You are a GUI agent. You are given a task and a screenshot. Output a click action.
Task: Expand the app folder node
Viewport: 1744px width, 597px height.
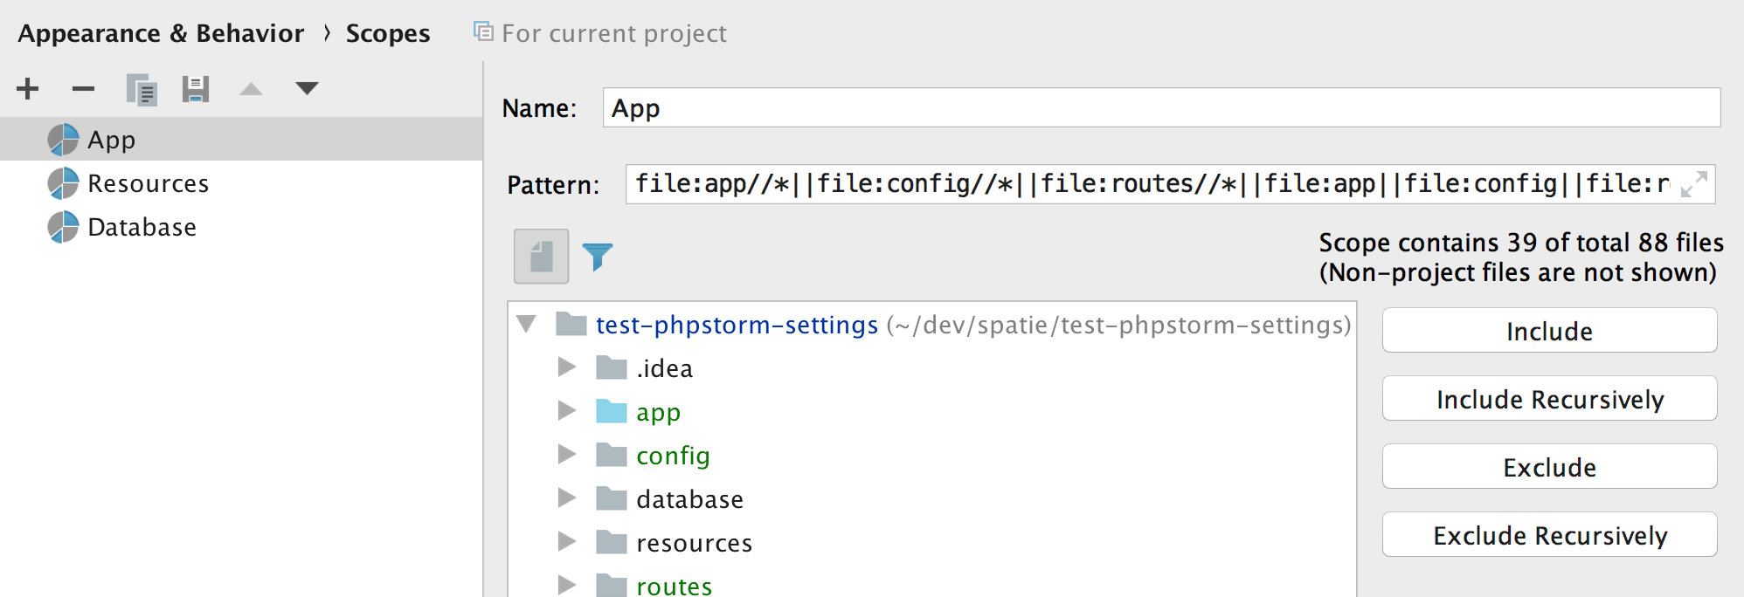[x=567, y=411]
